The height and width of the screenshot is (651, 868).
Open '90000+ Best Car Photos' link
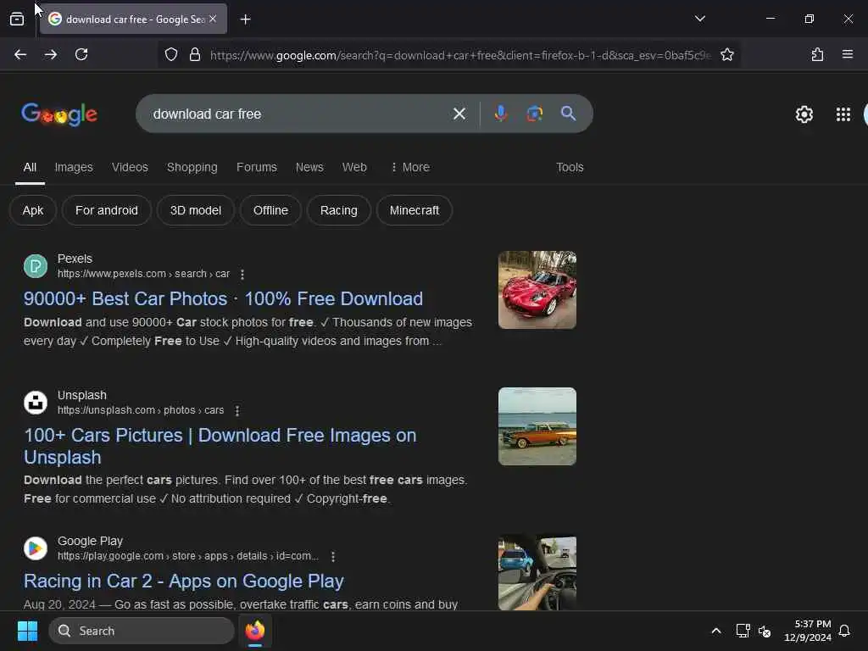[223, 299]
